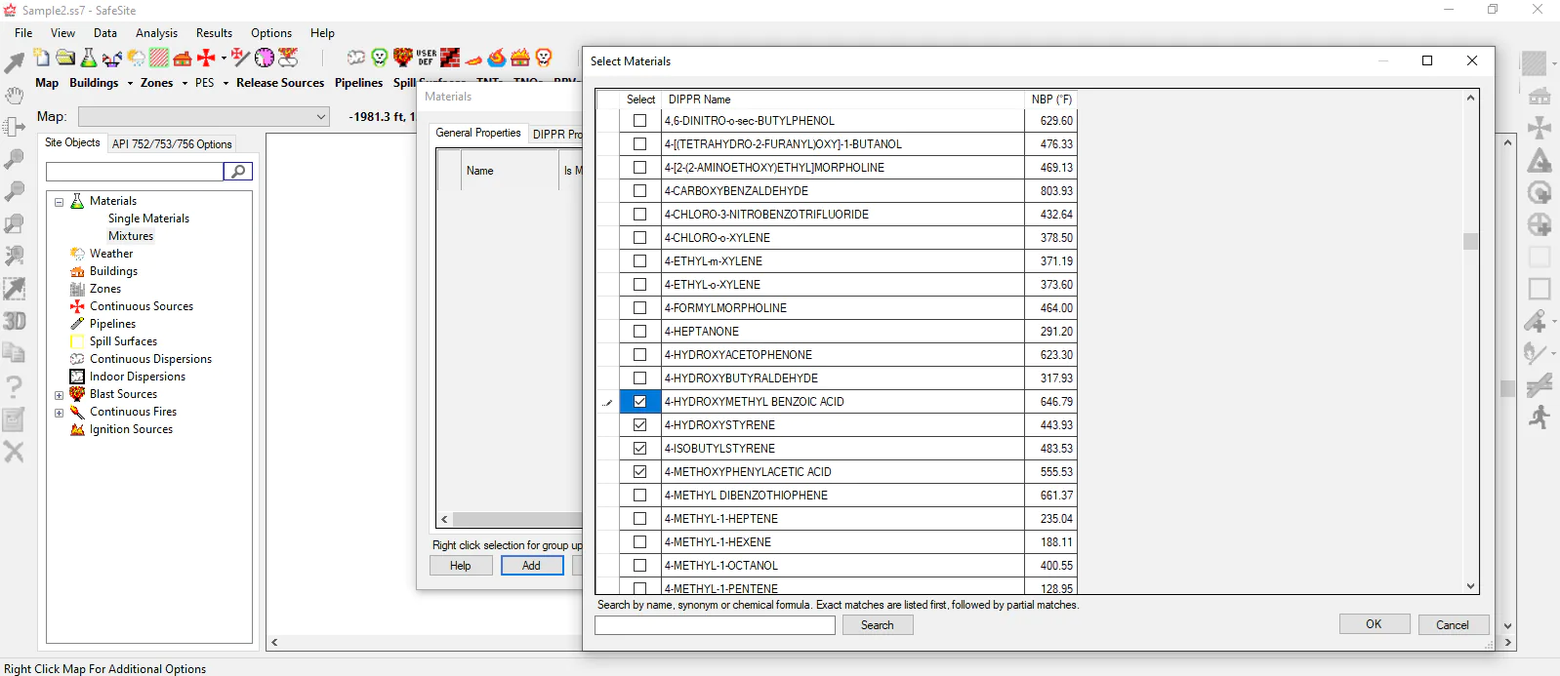The width and height of the screenshot is (1560, 676).
Task: Click the hatched zones toolbar icon
Action: pos(159,58)
